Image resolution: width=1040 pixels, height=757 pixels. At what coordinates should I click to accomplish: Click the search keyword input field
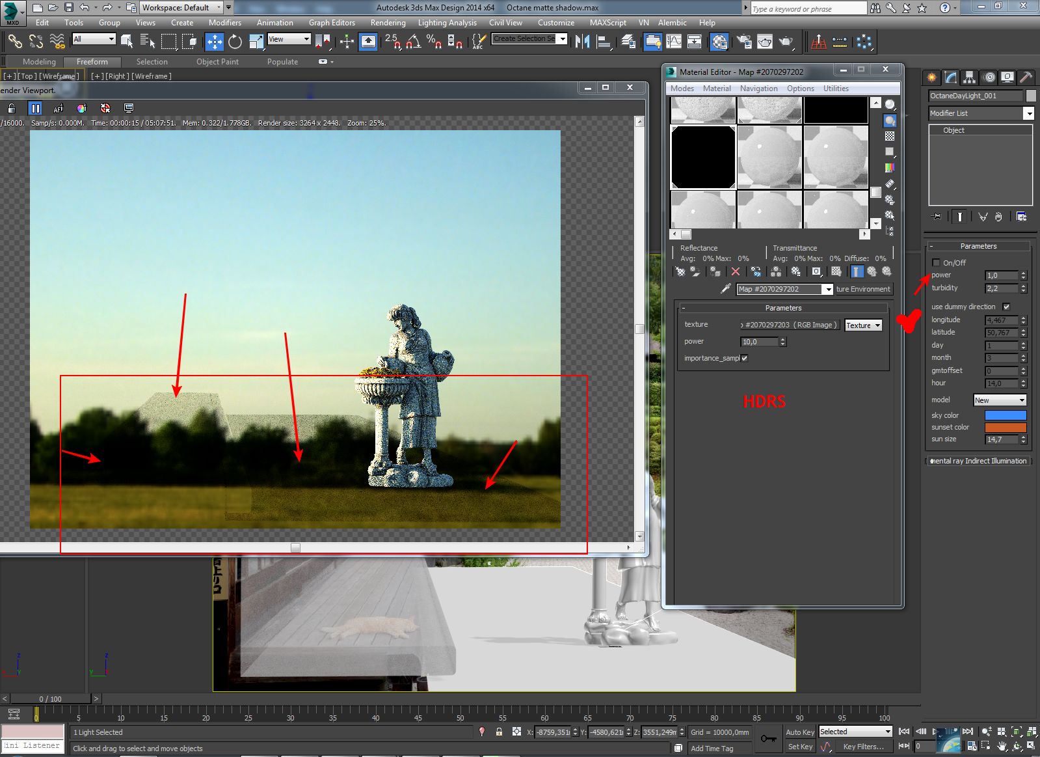click(808, 8)
